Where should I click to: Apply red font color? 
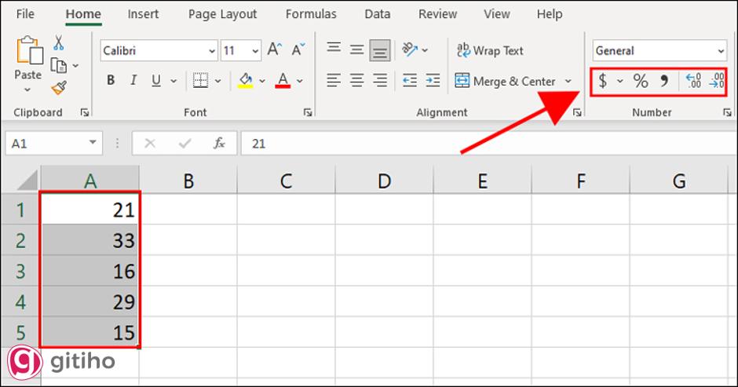click(283, 81)
